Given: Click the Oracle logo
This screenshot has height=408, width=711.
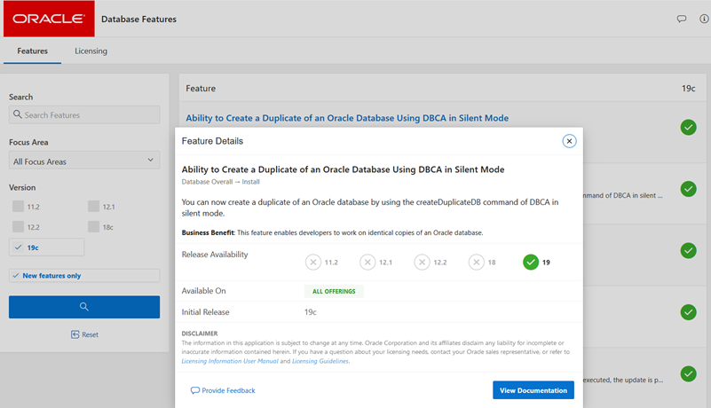Looking at the screenshot, I should (x=49, y=19).
